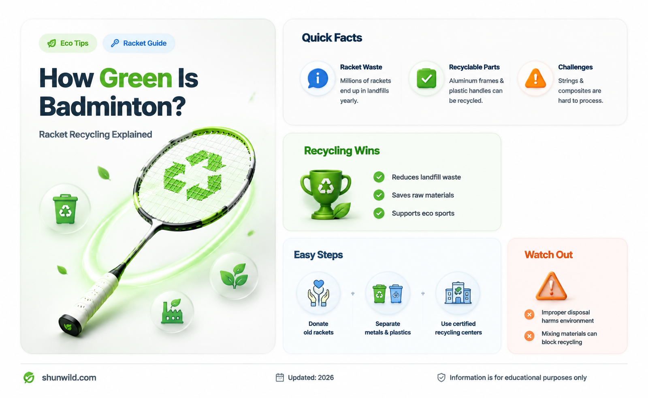Screen dimensions: 648x398
Task: Click the 'Updated: 2026' text
Action: point(311,377)
